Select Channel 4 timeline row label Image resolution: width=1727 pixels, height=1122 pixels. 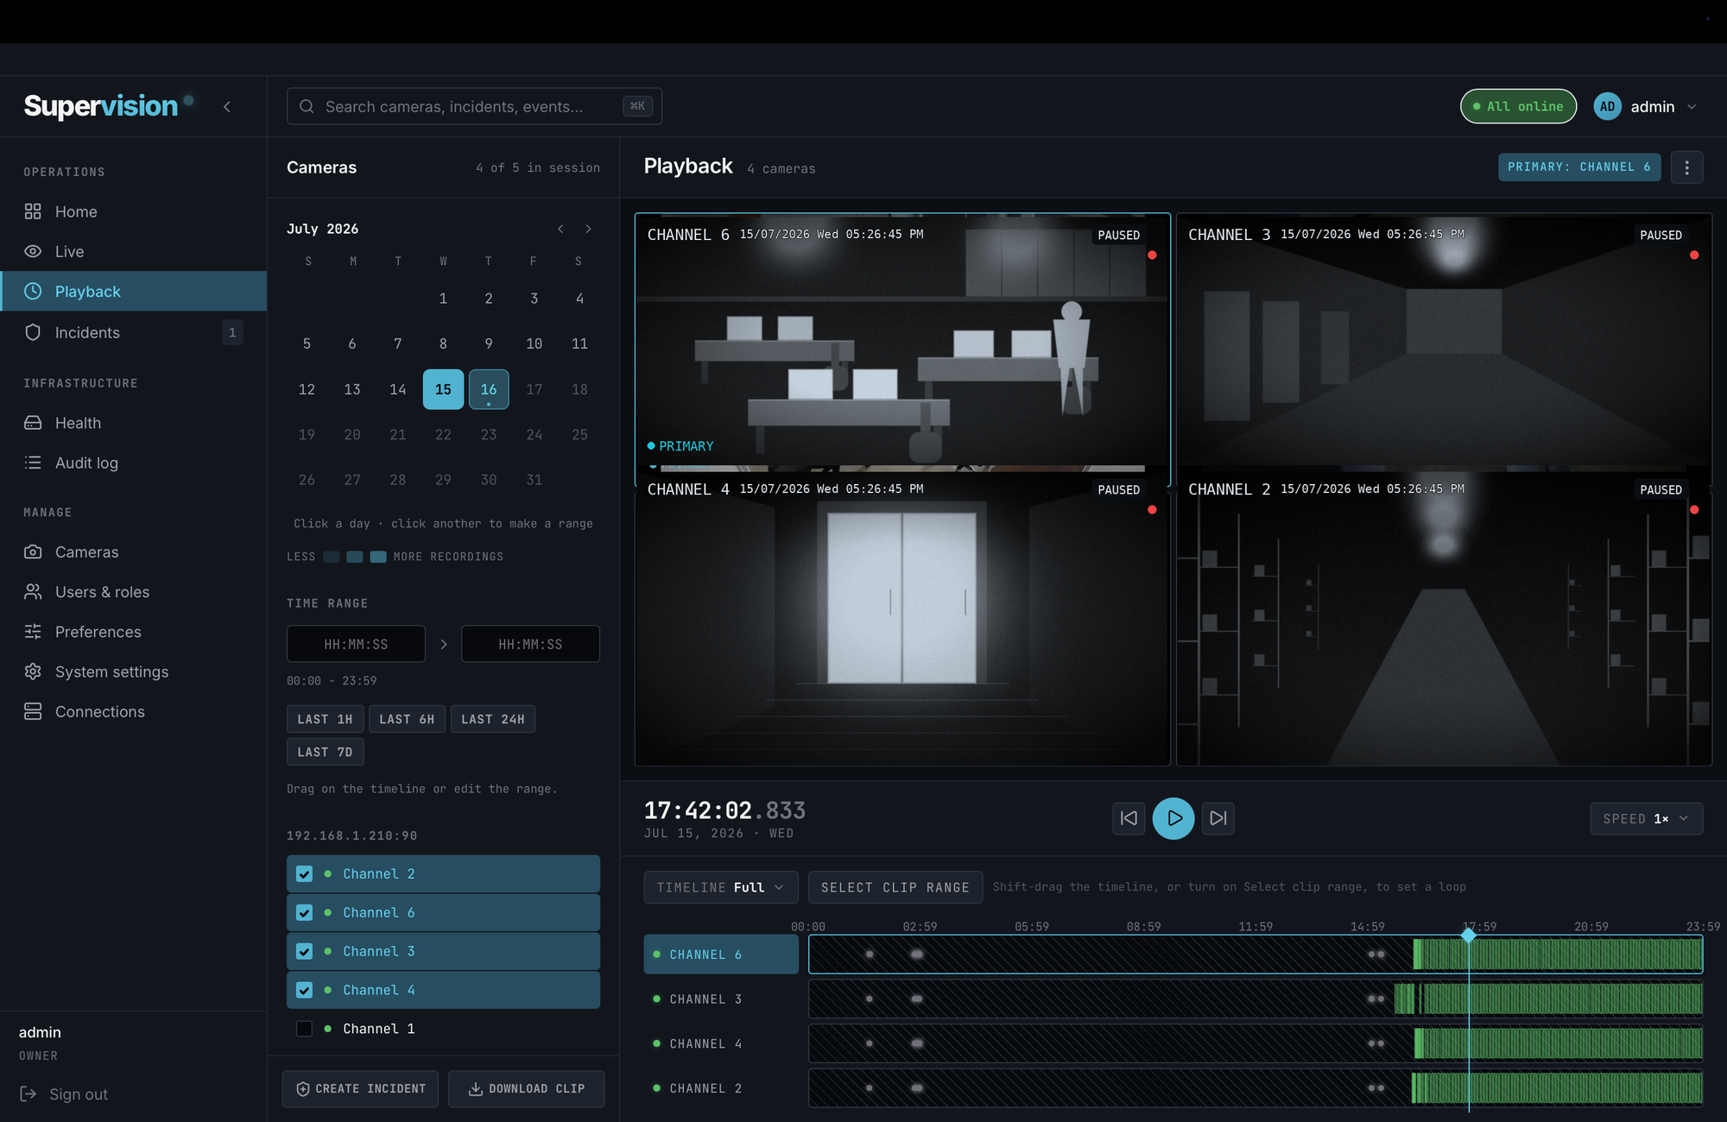point(721,1044)
